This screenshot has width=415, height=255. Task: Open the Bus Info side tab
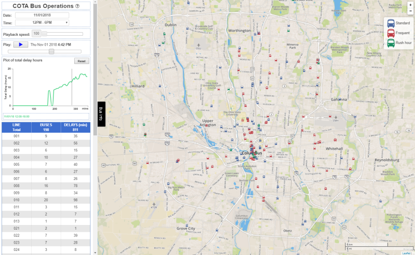101,114
